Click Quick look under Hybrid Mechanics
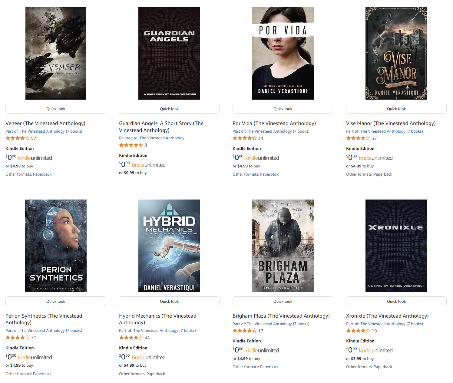Screen dimensions: 453x383 169,301
